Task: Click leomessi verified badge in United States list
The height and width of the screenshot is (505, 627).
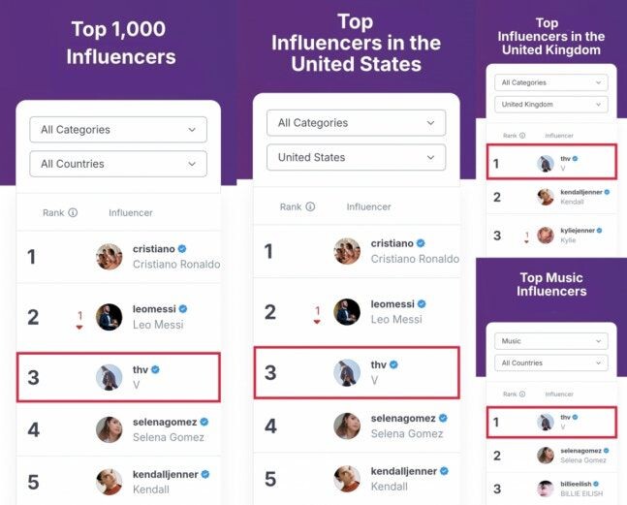Action: pyautogui.click(x=421, y=304)
